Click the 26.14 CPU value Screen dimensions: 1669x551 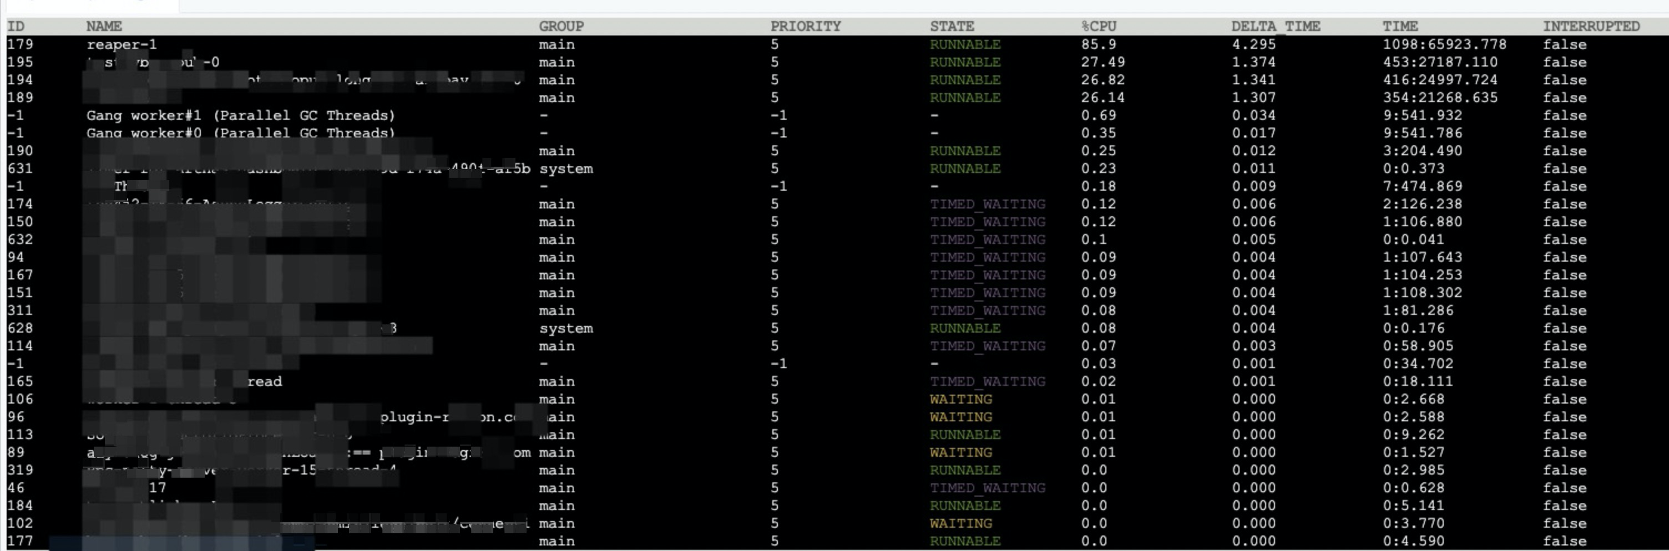point(1104,98)
